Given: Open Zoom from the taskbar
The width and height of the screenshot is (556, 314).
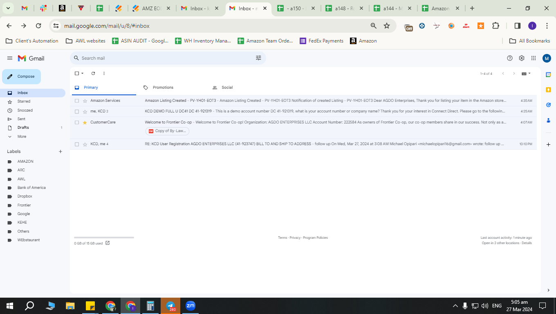Looking at the screenshot, I should click(191, 306).
